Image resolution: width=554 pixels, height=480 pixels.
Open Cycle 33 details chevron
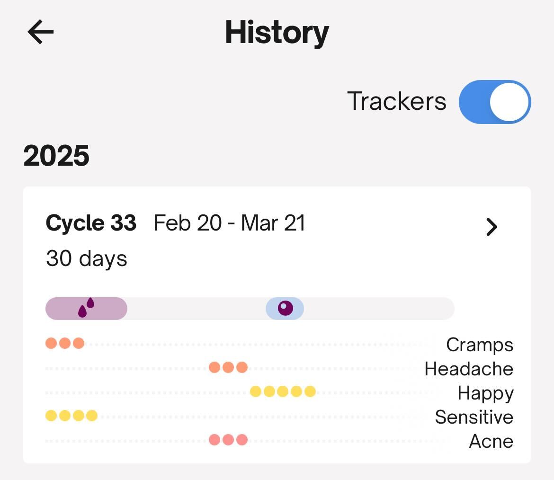tap(492, 227)
